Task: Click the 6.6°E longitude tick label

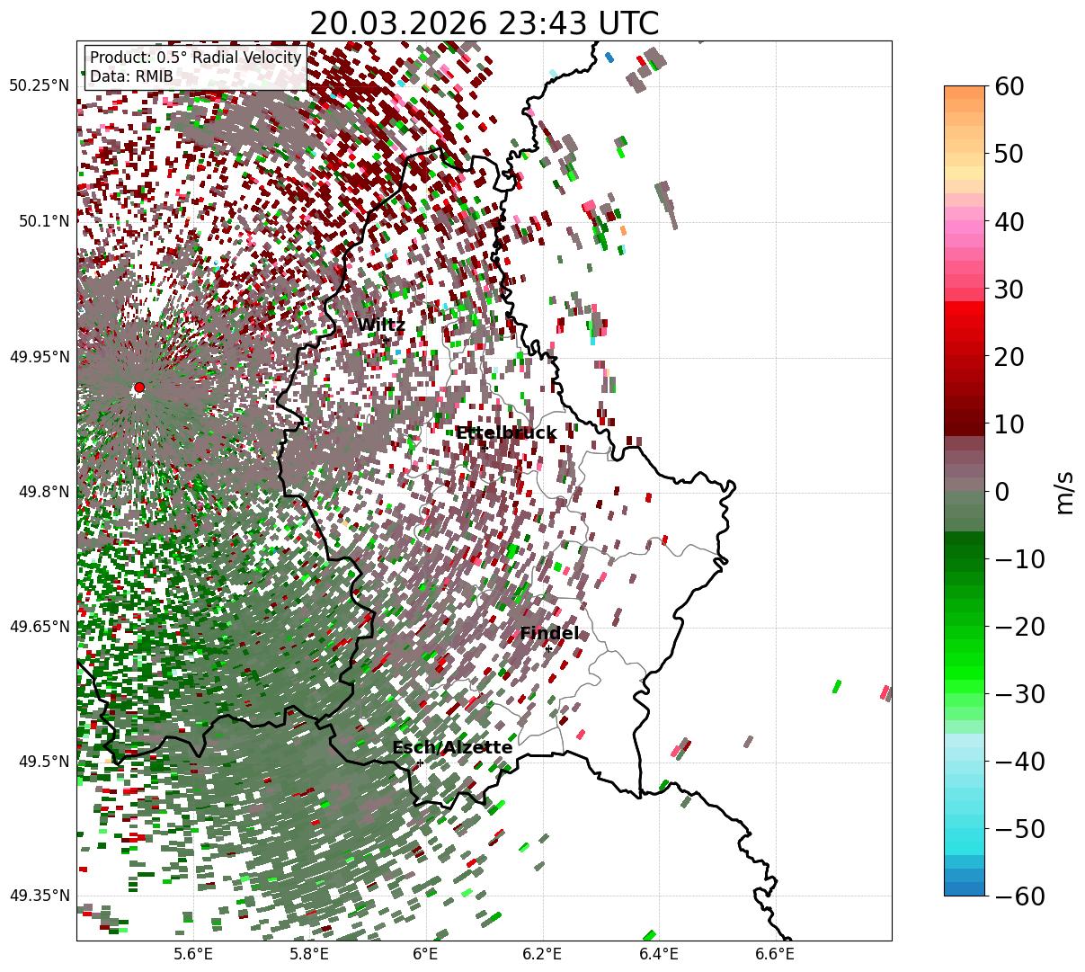Action: tap(775, 954)
